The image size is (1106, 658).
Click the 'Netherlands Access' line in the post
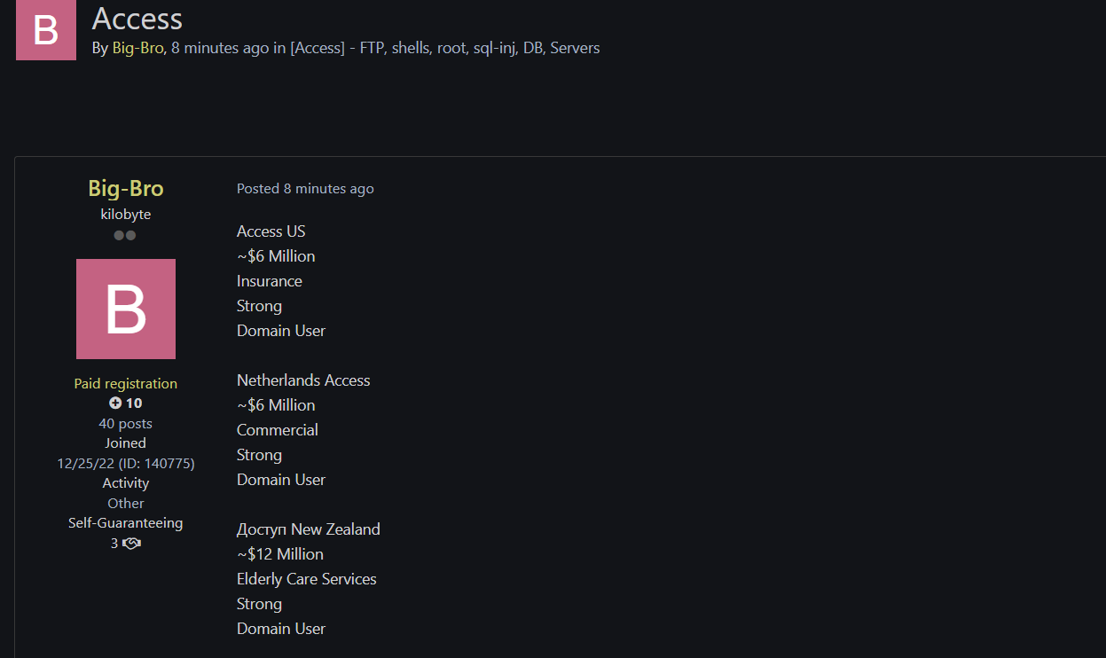[303, 380]
